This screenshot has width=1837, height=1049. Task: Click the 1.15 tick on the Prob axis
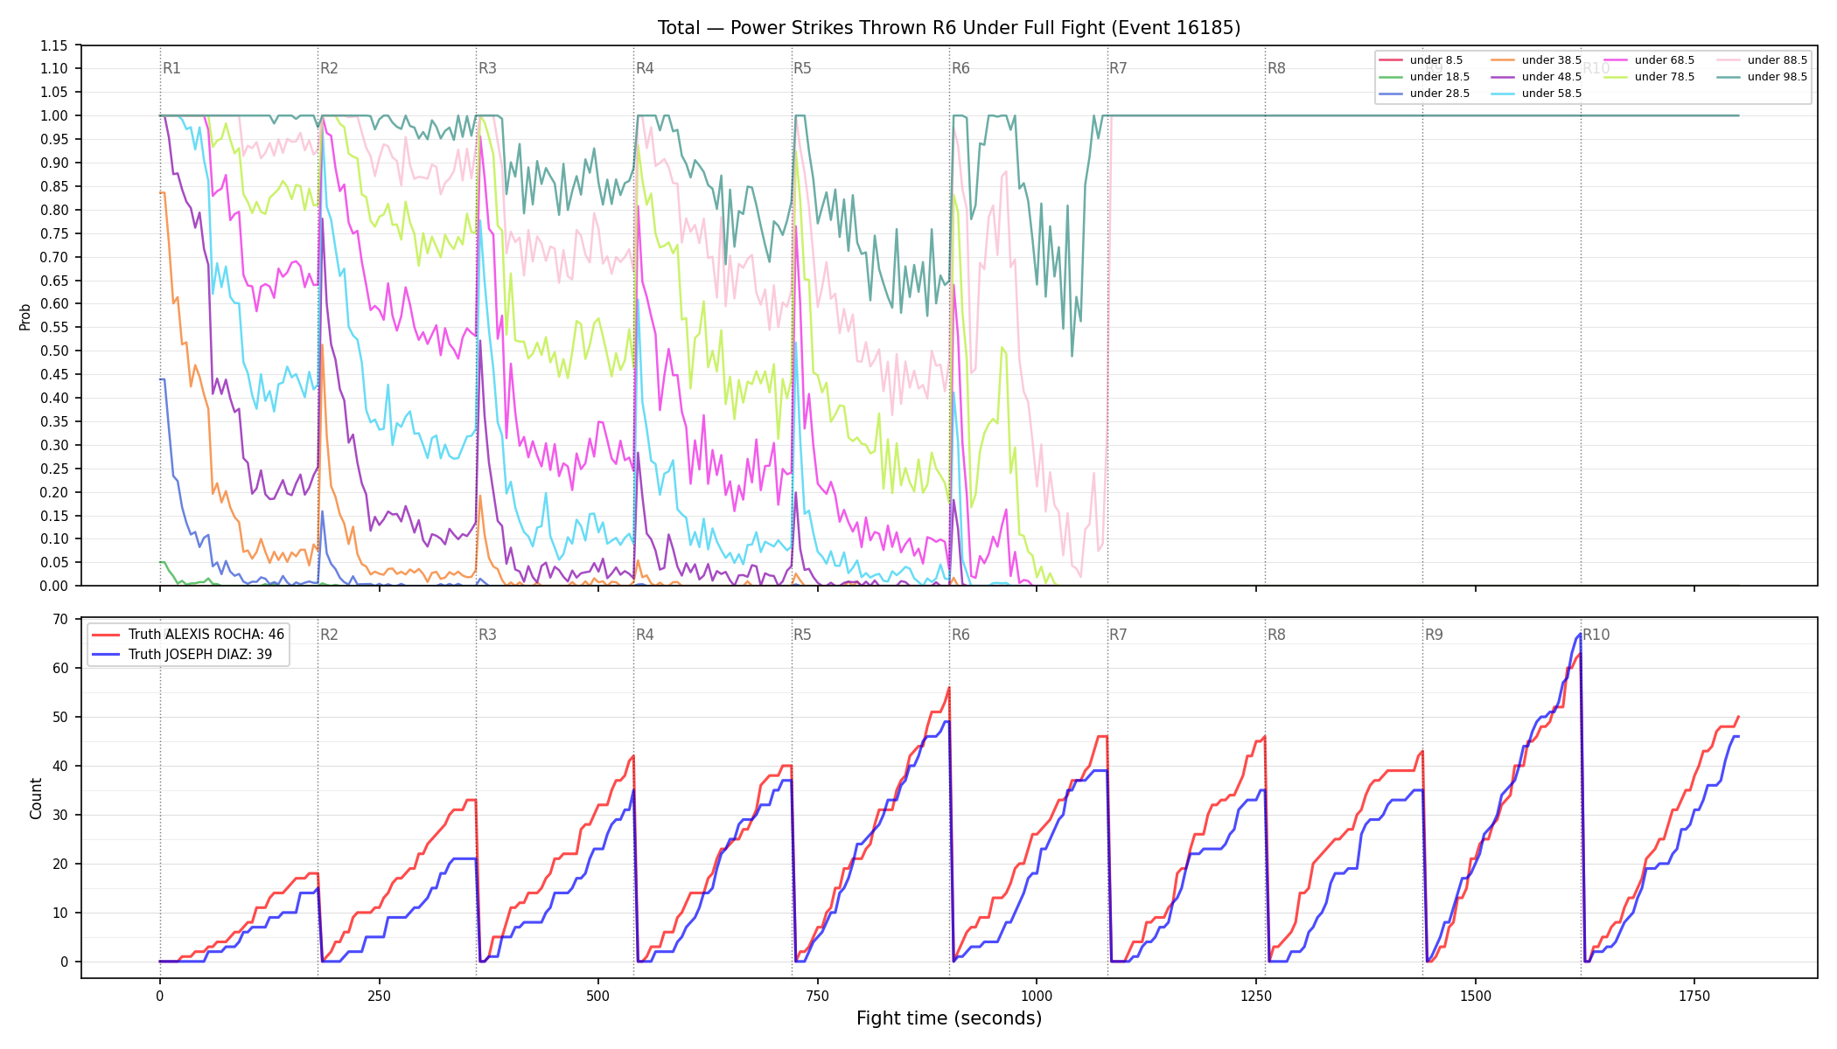coord(53,45)
